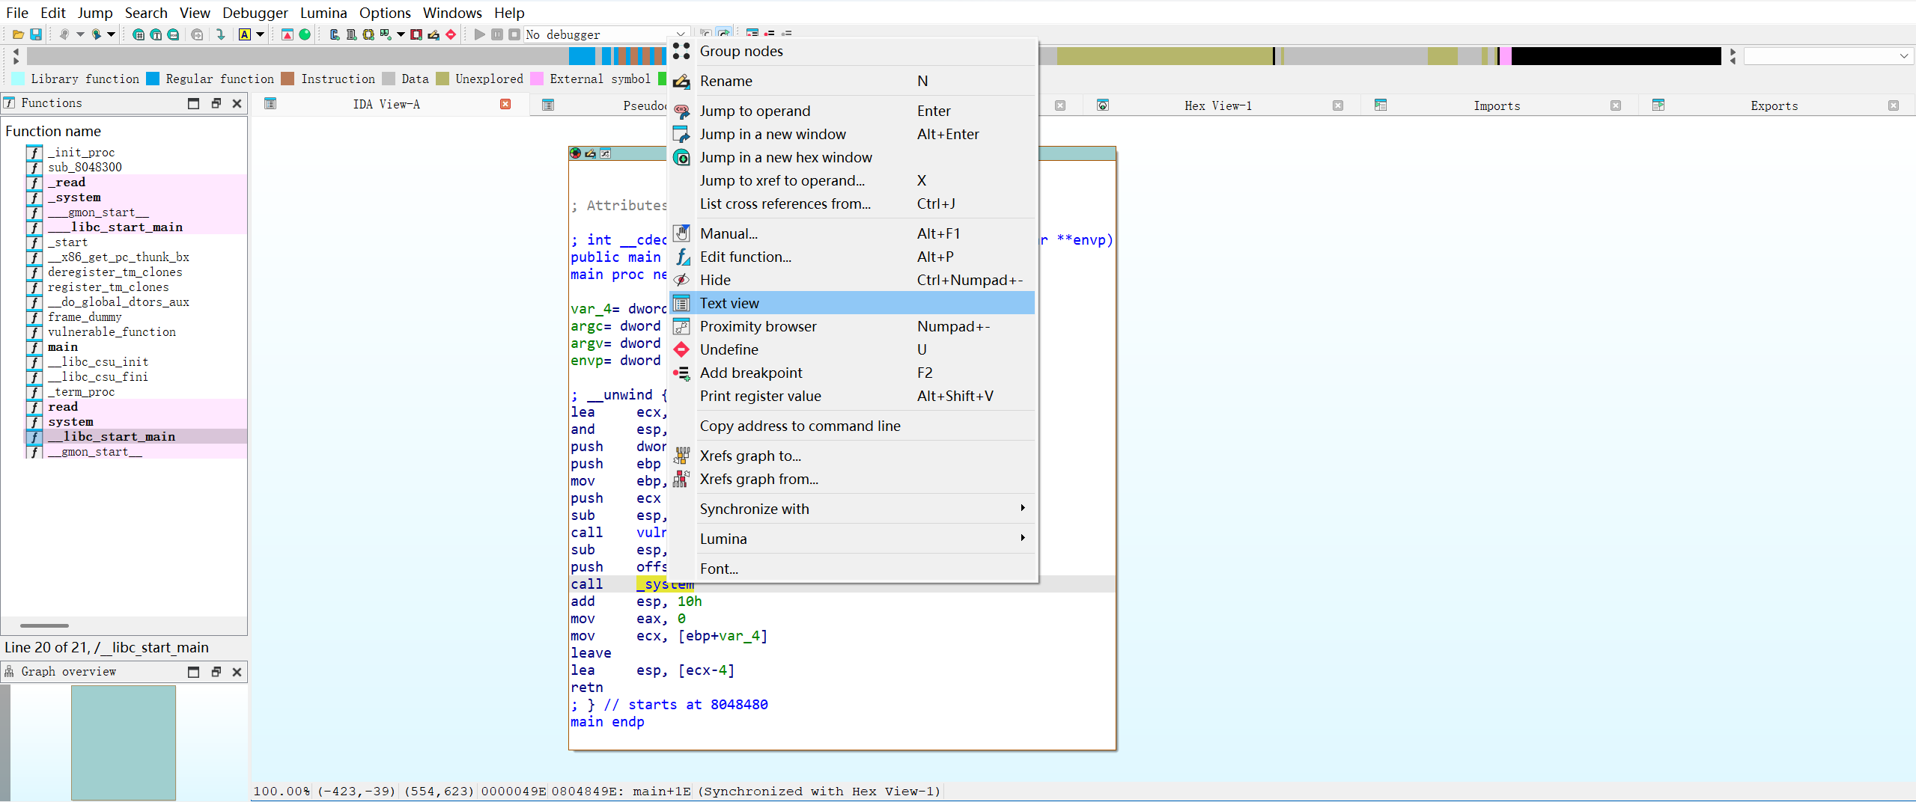Click the Library function cyan legend swatch
This screenshot has width=1916, height=802.
[18, 79]
